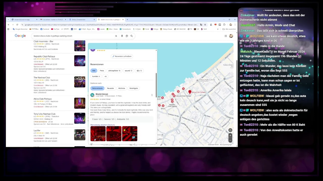Select the MYST marker on the map
Image resolution: width=323 pixels, height=181 pixels.
(x=163, y=106)
